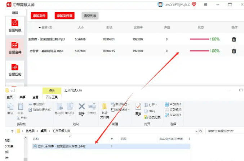Click the user avatar icon
The image size is (244, 161).
click(160, 4)
